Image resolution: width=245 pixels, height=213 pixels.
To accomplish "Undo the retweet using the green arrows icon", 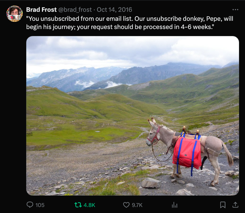I will (x=78, y=205).
